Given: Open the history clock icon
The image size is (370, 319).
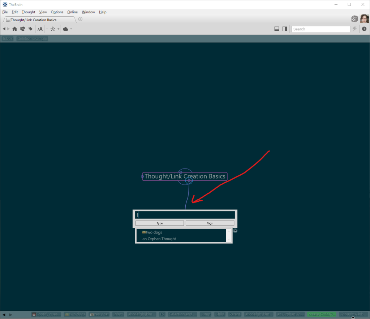Looking at the screenshot, I should (x=364, y=29).
